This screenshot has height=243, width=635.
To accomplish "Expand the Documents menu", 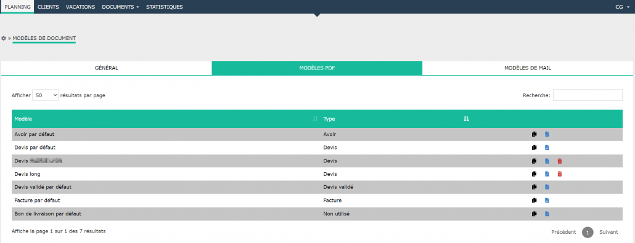I will (121, 7).
